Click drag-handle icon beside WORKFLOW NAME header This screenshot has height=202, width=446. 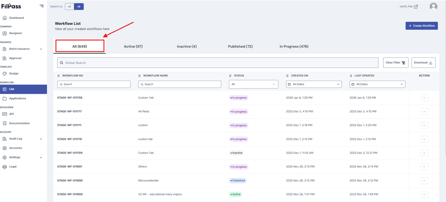[x=139, y=76]
